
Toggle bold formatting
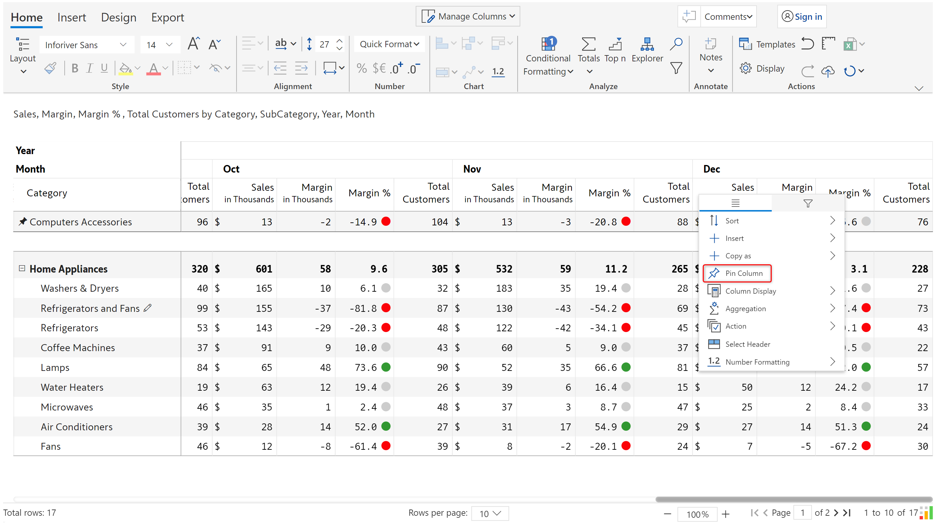pyautogui.click(x=75, y=68)
